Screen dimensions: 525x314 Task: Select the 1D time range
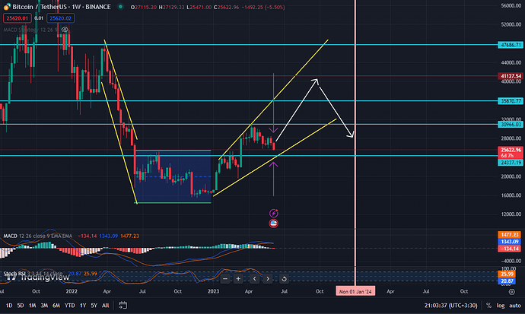[x=8, y=306]
